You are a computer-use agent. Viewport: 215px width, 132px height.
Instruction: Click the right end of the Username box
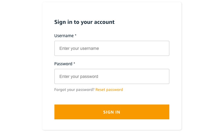coord(165,48)
